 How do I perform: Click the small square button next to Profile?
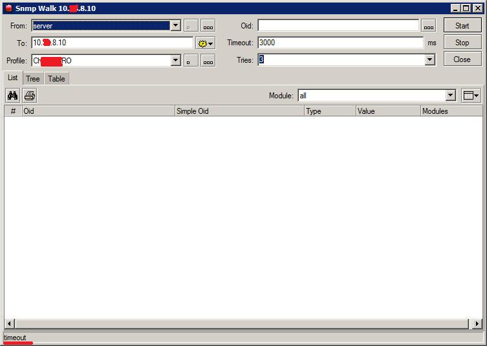click(191, 61)
